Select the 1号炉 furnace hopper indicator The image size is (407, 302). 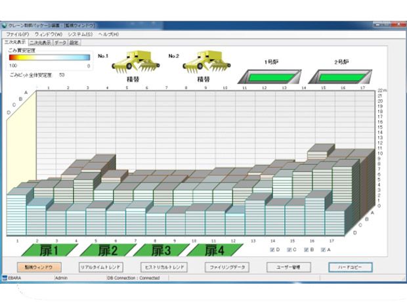point(268,75)
